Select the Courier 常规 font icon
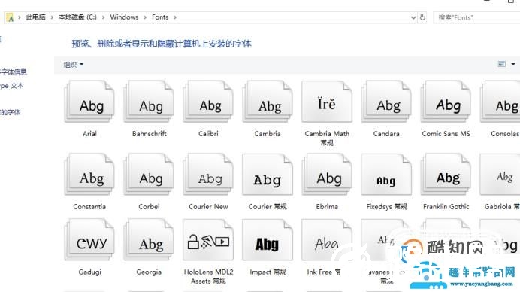 pyautogui.click(x=268, y=175)
